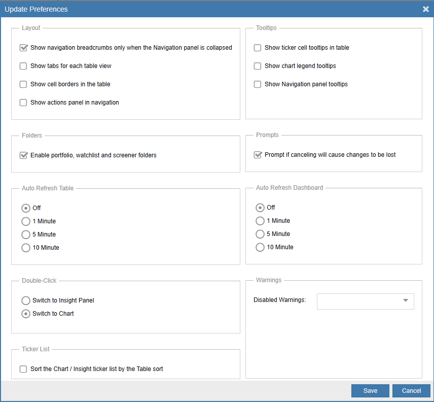Check Show actions panel in navigation
Viewport: 434px width, 402px height.
23,103
